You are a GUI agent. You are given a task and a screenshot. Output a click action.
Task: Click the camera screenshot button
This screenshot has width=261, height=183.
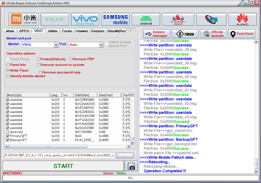click(x=131, y=166)
